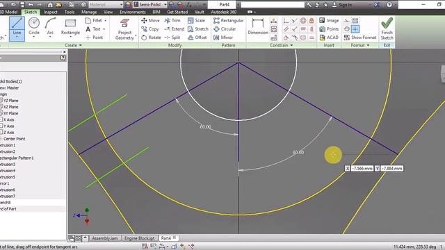Apply the Symmetric constraint icon
The image size is (445, 250).
click(303, 37)
